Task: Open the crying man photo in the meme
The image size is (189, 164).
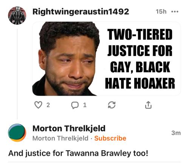Action: click(x=66, y=59)
